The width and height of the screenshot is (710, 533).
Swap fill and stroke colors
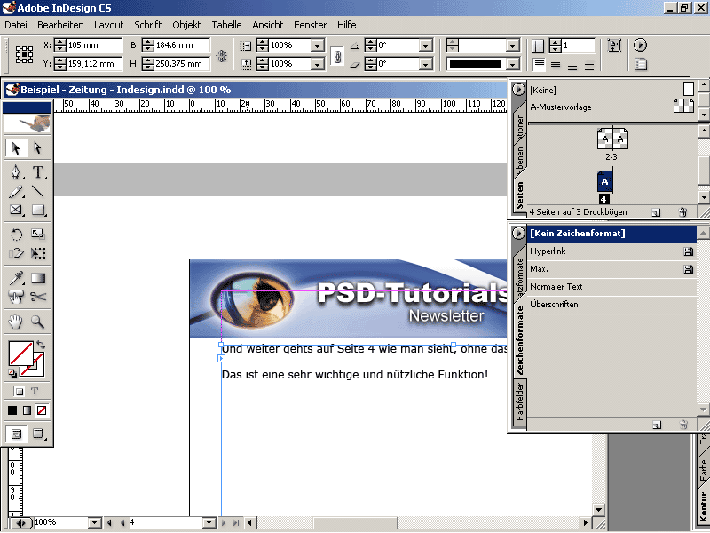(41, 345)
